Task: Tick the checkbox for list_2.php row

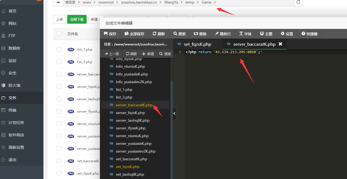Action: pyautogui.click(x=59, y=62)
